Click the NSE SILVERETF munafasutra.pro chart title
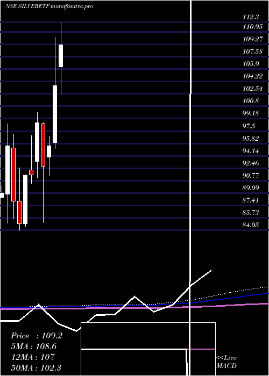The image size is (269, 376). (49, 6)
